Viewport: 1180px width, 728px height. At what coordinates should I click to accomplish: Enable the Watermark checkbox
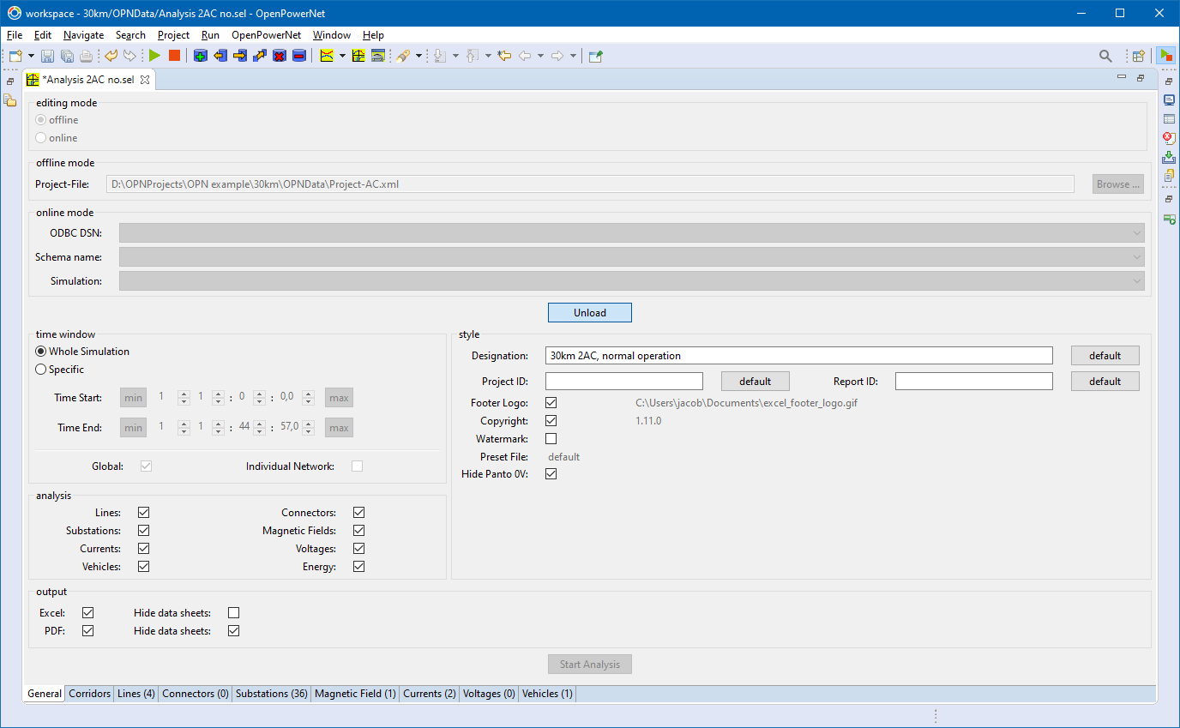pos(551,439)
